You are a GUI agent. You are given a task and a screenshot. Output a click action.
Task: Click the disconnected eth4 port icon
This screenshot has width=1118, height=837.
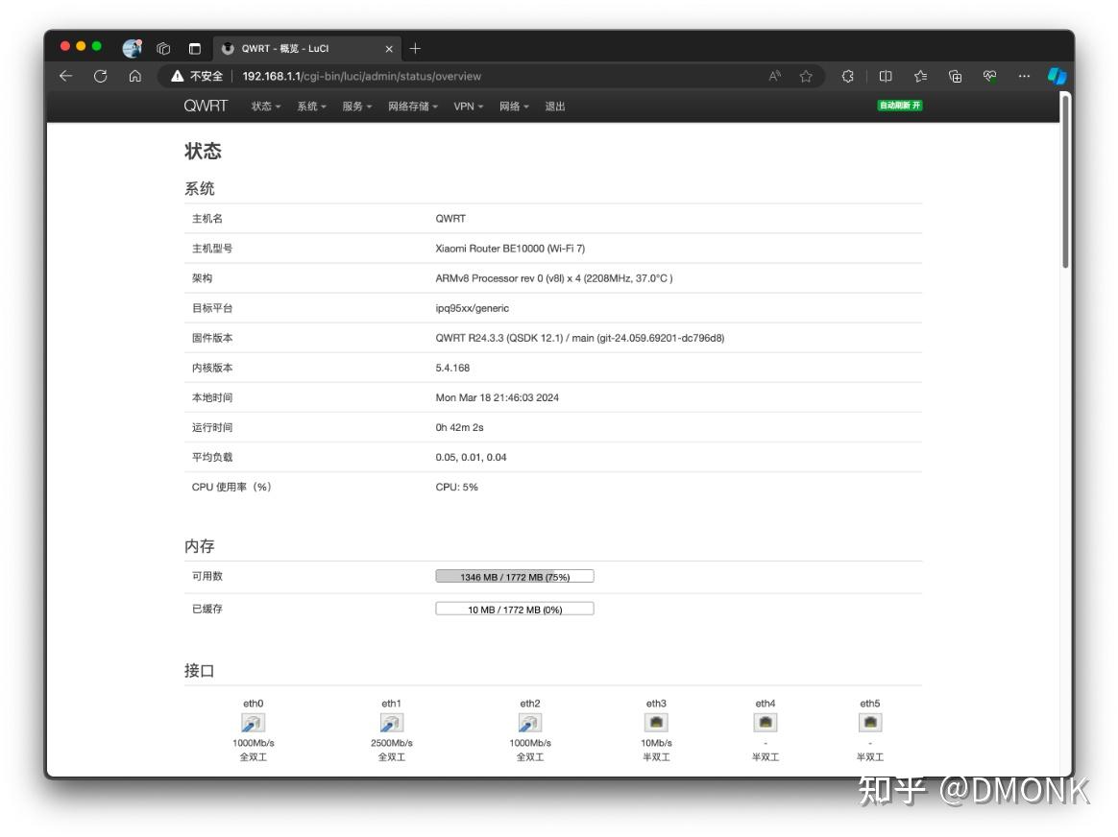click(765, 722)
